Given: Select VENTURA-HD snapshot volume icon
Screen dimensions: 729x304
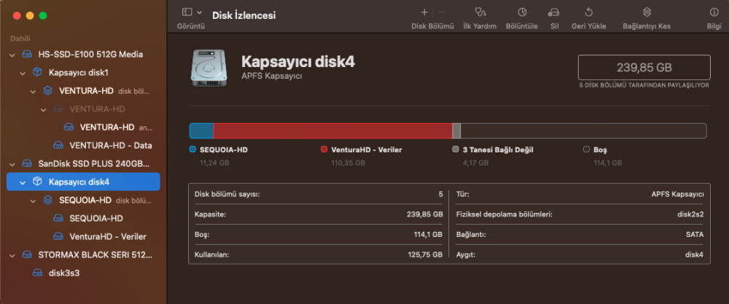Looking at the screenshot, I should 69,127.
